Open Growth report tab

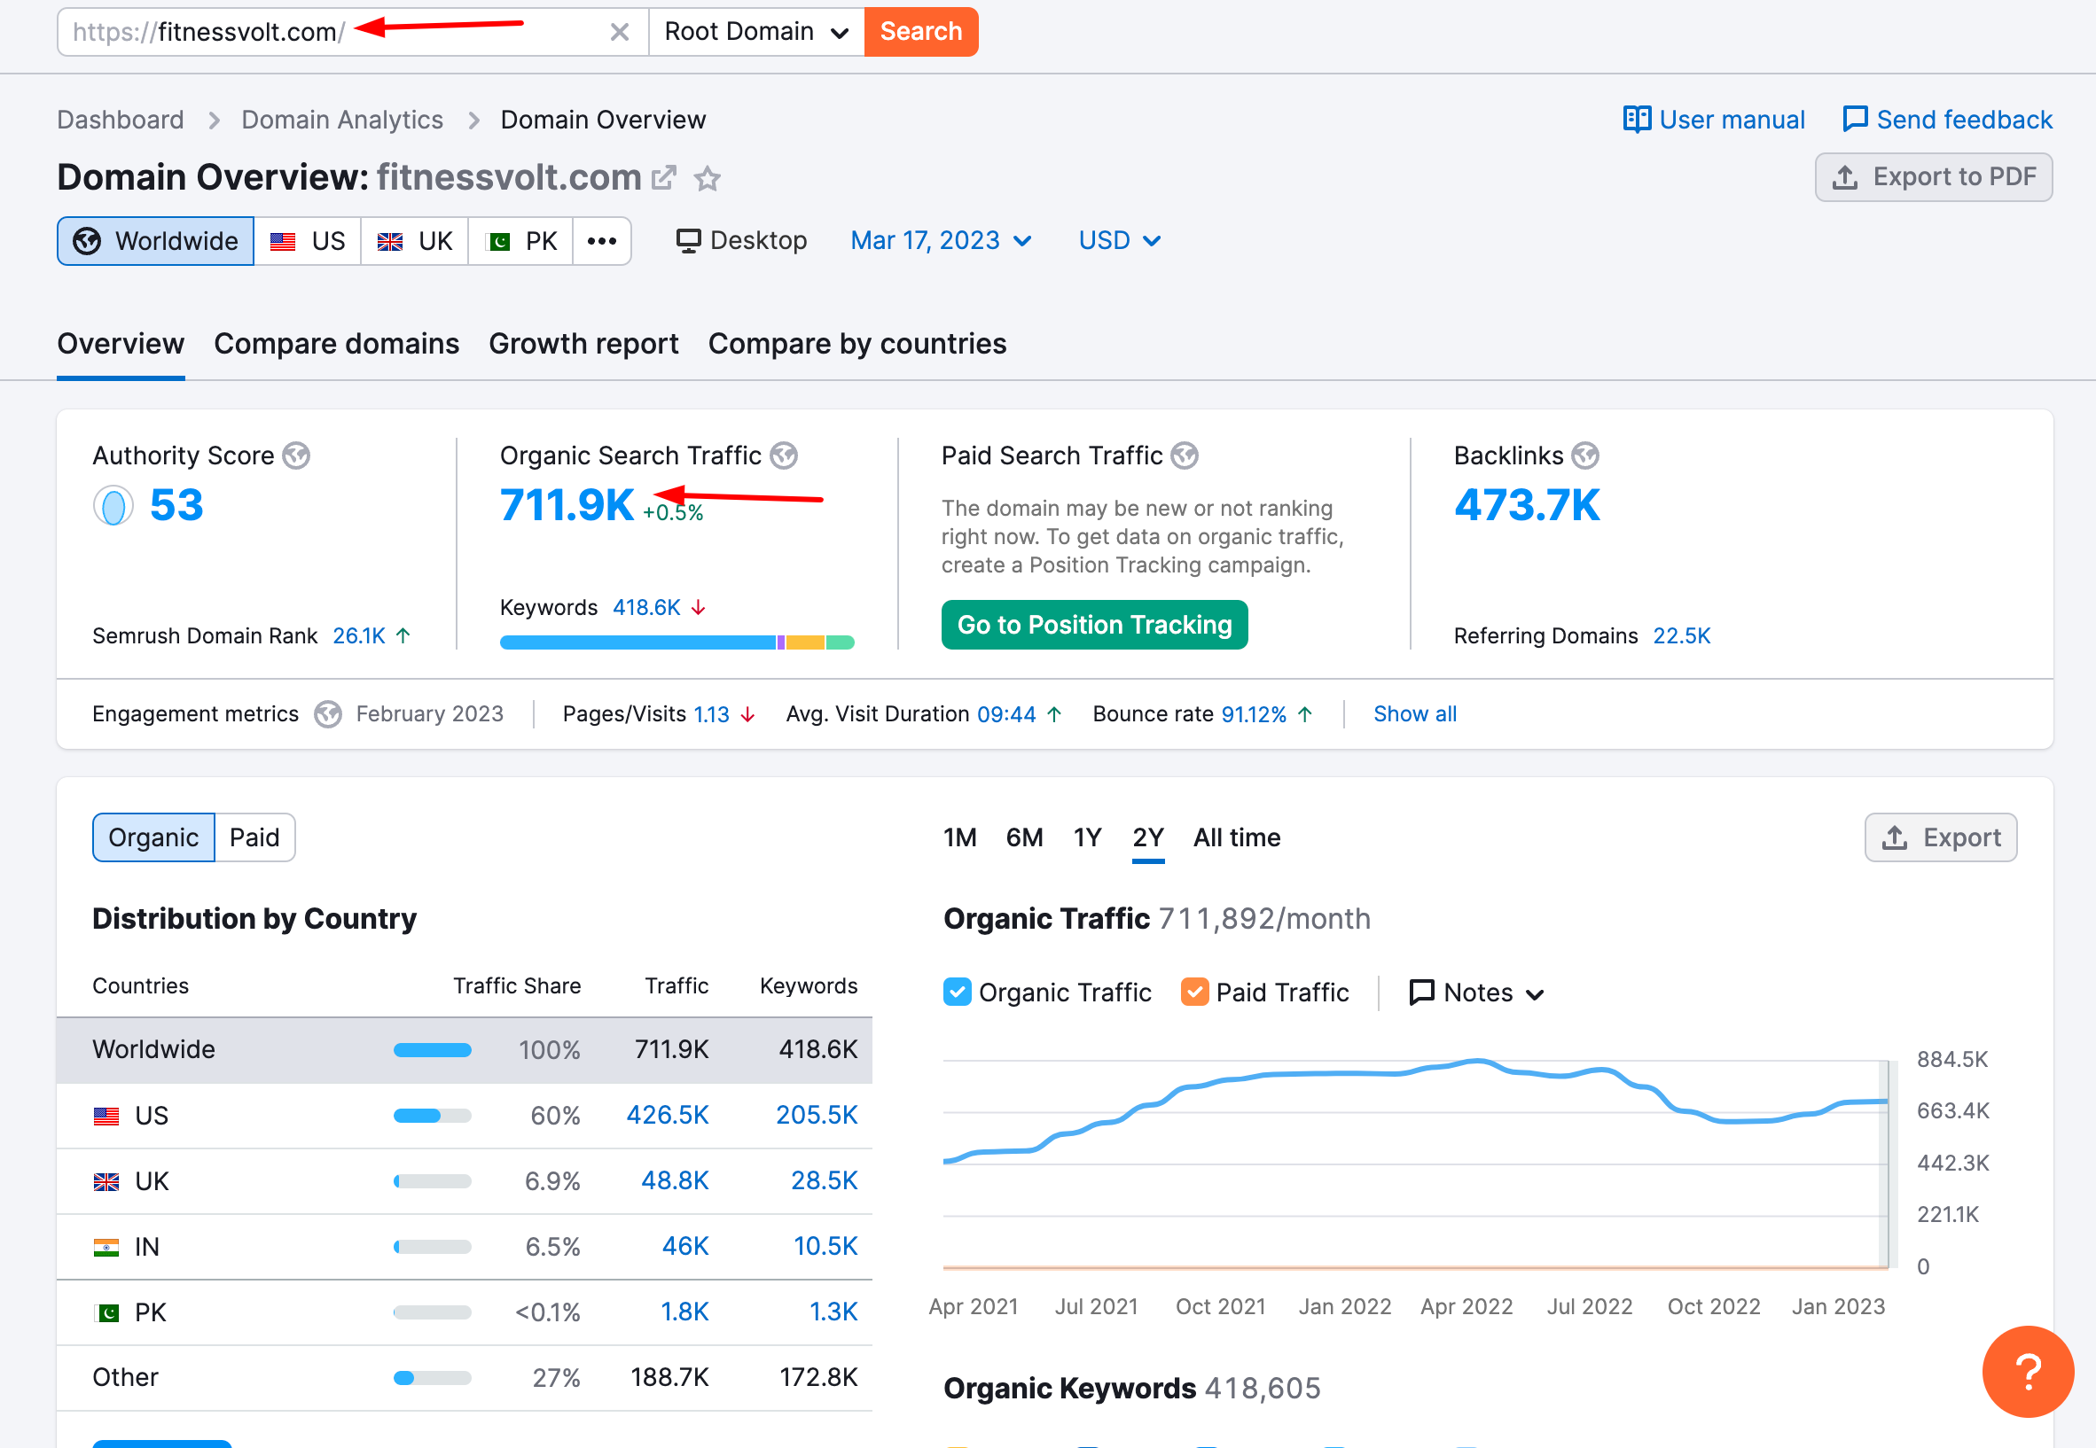[583, 344]
